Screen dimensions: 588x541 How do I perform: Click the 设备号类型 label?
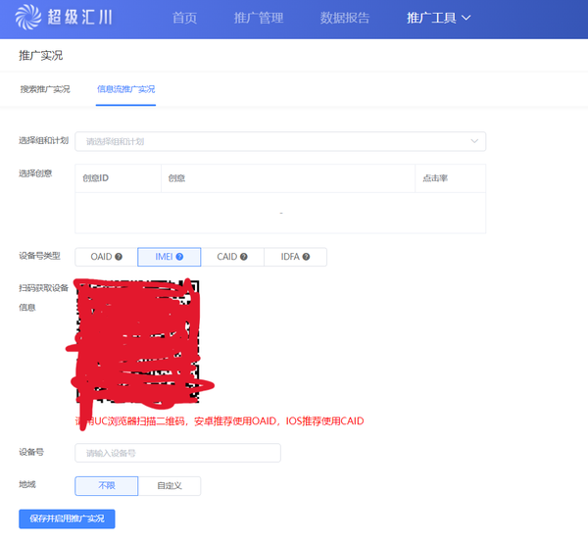pyautogui.click(x=40, y=256)
